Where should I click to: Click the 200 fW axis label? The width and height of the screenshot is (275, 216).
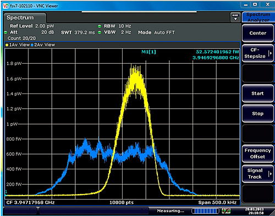pos(14,184)
